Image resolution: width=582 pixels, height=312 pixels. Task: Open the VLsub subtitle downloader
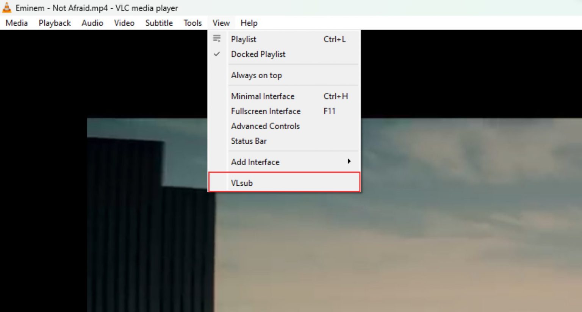[x=242, y=183]
